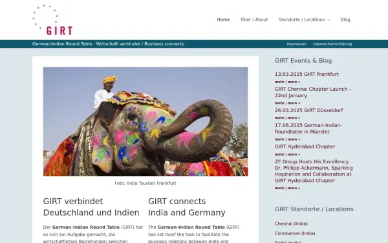This screenshot has height=243, width=388.
Task: Click the German-Indian Round Table tagline
Action: [108, 44]
